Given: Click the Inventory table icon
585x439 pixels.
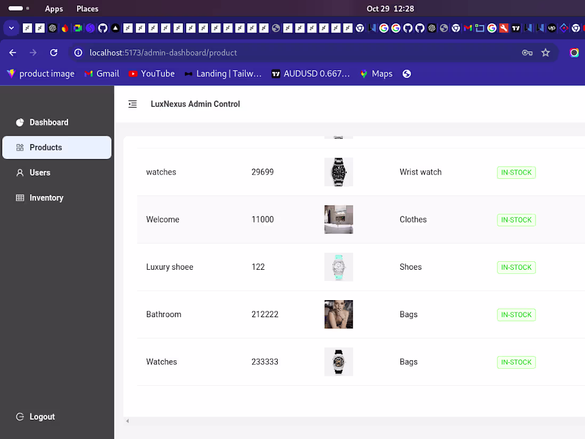Looking at the screenshot, I should [x=20, y=198].
